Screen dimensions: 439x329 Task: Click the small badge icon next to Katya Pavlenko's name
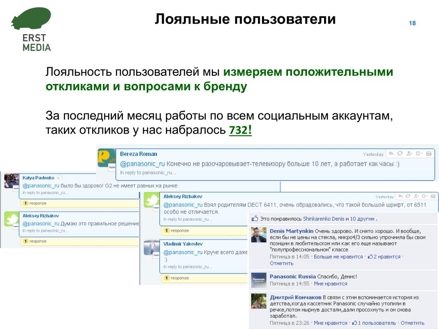pyautogui.click(x=59, y=178)
